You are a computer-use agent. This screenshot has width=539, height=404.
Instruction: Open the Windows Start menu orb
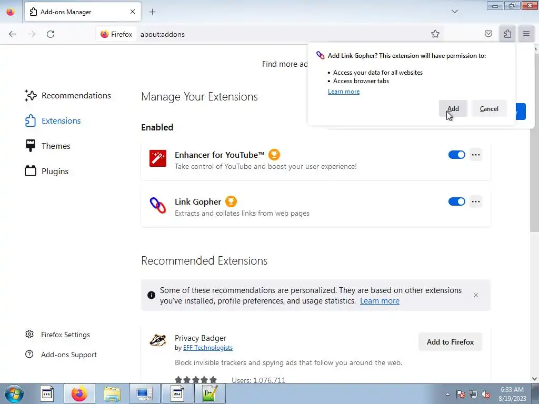click(14, 393)
